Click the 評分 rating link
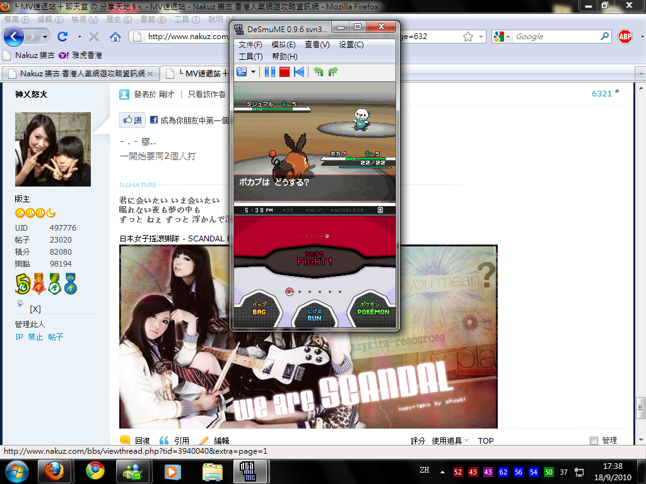646x484 pixels. pos(418,441)
